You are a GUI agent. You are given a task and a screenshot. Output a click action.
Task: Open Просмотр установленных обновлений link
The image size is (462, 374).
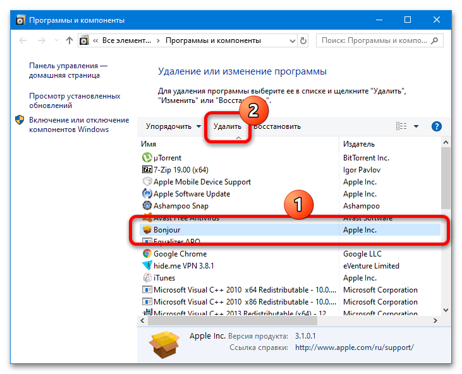[75, 100]
